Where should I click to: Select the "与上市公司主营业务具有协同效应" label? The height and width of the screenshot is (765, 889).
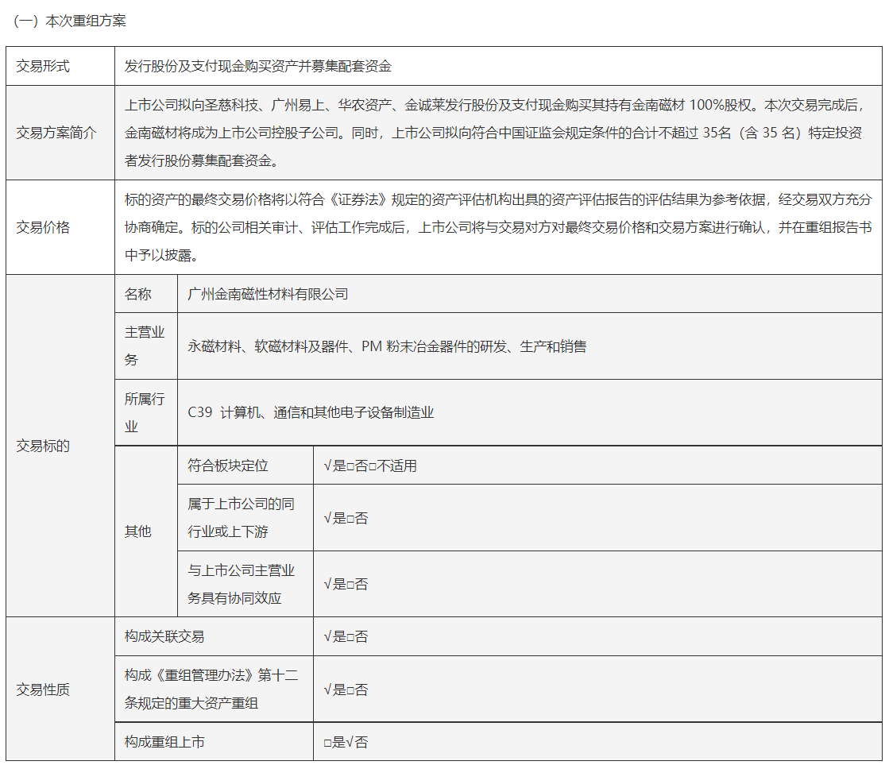(x=241, y=584)
